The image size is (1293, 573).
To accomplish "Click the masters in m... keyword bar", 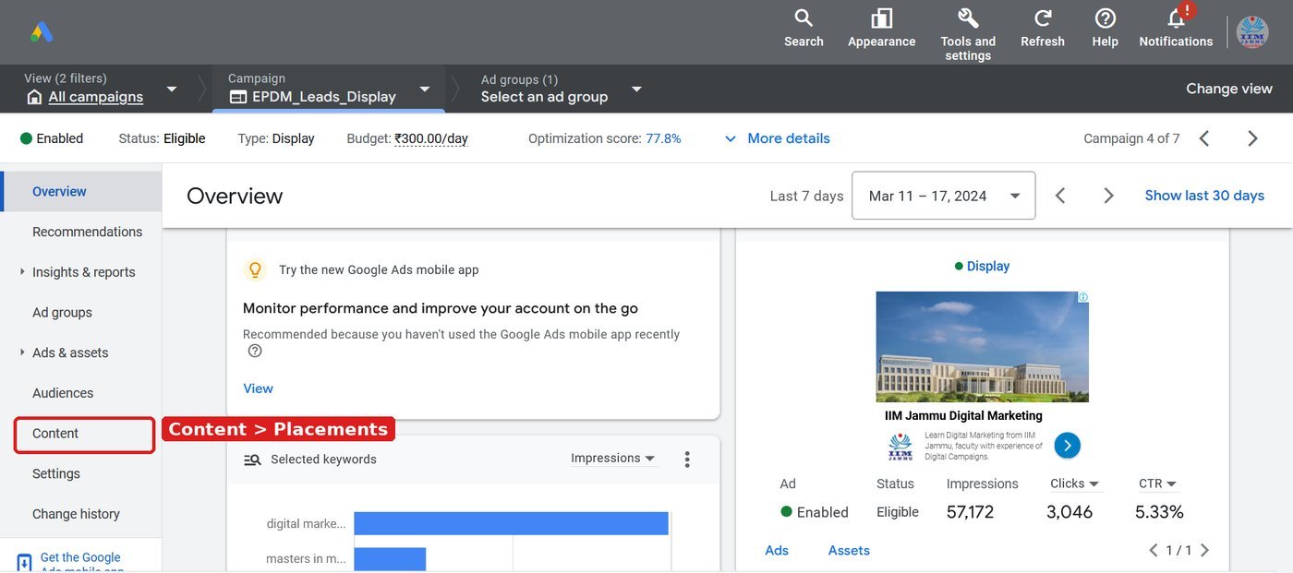I will click(390, 559).
